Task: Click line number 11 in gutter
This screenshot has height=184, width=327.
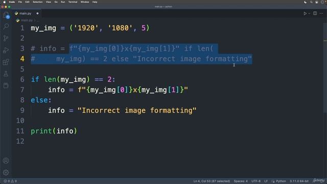Action: click(x=20, y=131)
